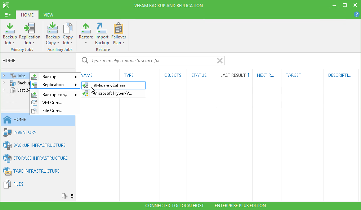Choose VM Copy... from context menu

point(55,103)
